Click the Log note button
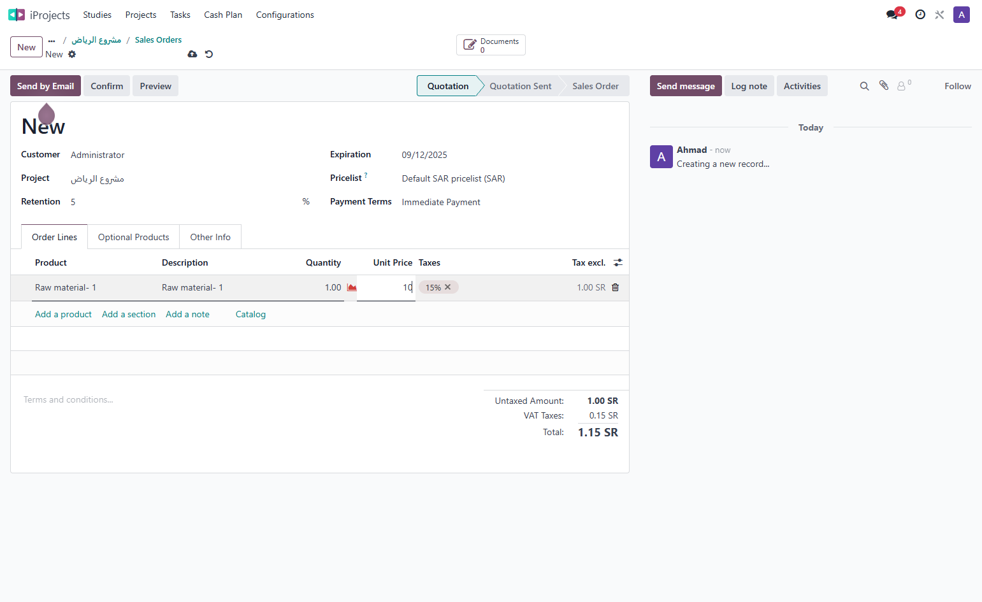Viewport: 982px width, 602px height. [x=749, y=86]
